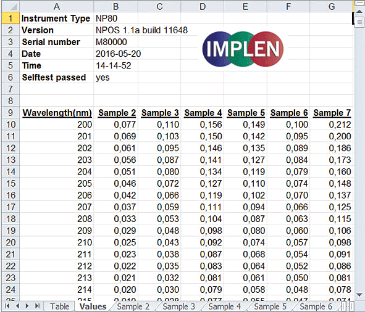Viewport: 365px width, 312px height.
Task: Select the Sample 5 column heading cell
Action: (245, 112)
